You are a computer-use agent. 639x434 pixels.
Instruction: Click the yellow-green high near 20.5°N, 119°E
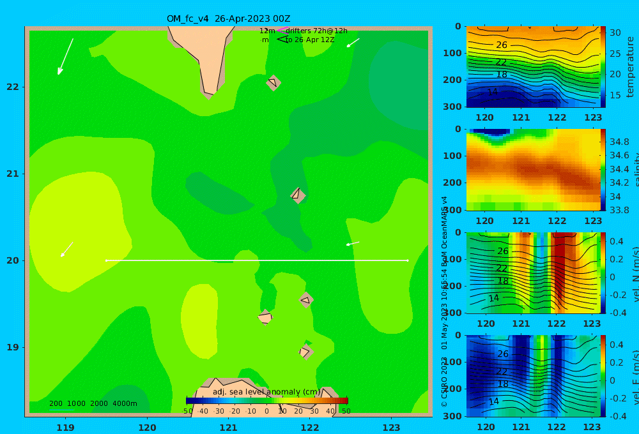(79, 232)
